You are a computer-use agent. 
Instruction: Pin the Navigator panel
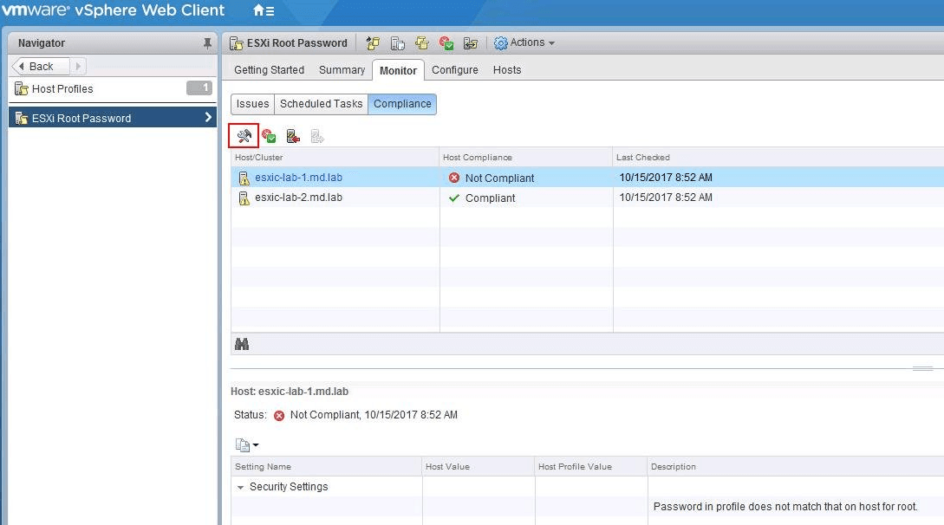click(x=207, y=43)
